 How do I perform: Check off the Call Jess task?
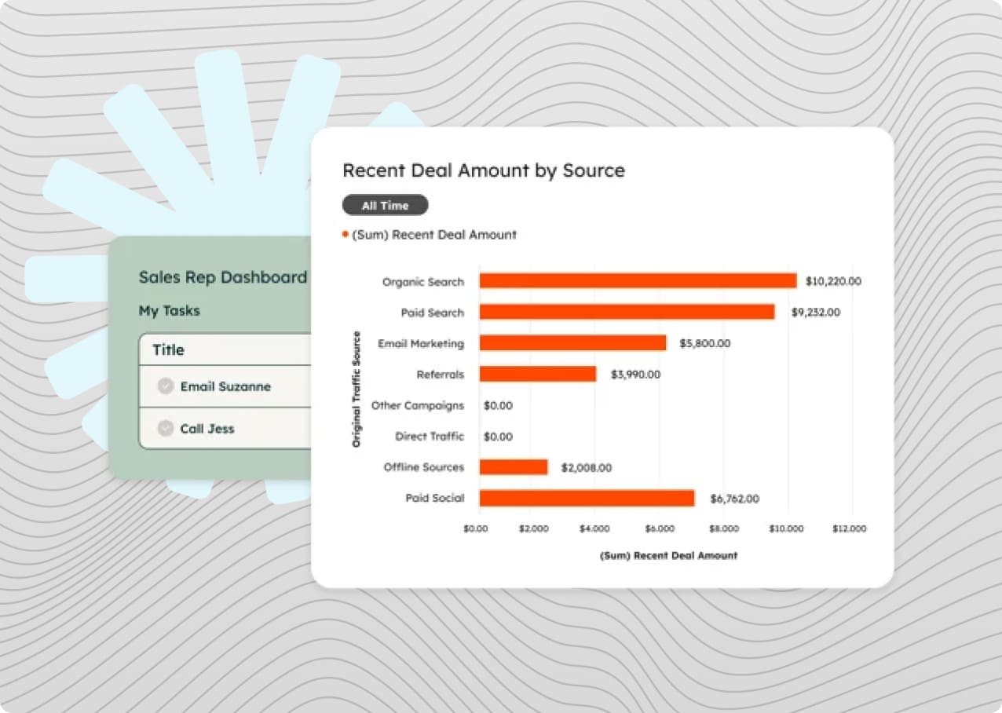click(x=165, y=429)
